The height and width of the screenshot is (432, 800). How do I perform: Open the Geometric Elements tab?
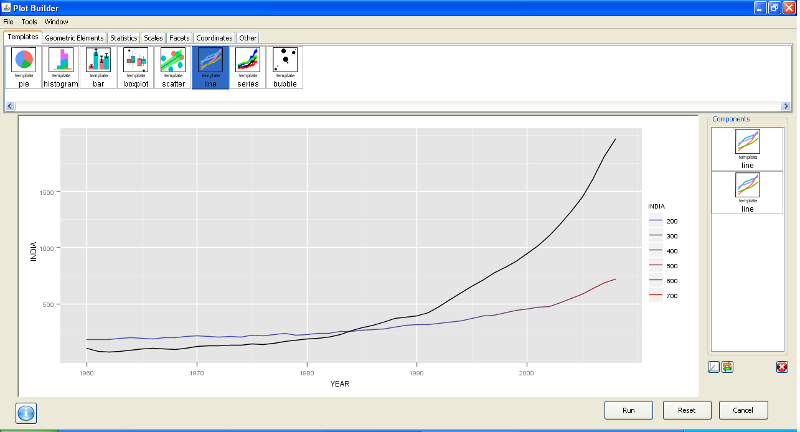click(74, 38)
